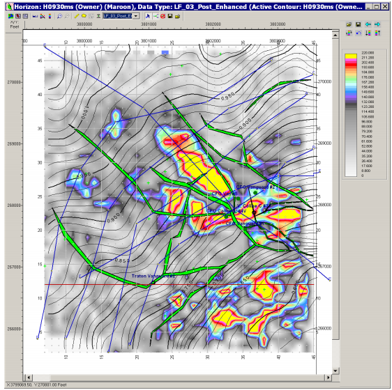This screenshot has width=392, height=390.
Task: Click the horizontal scrollbar right arrow
Action: pos(329,377)
